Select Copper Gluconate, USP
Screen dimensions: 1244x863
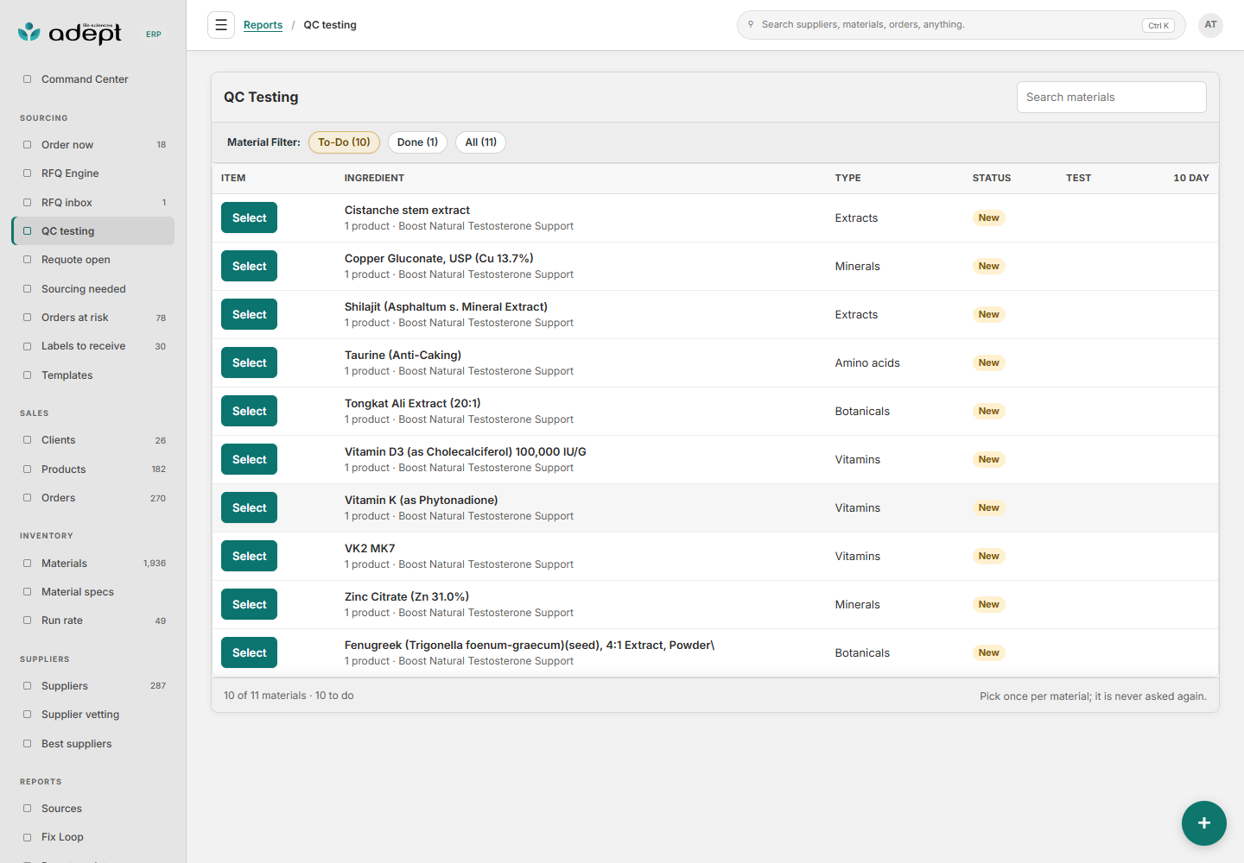[249, 267]
